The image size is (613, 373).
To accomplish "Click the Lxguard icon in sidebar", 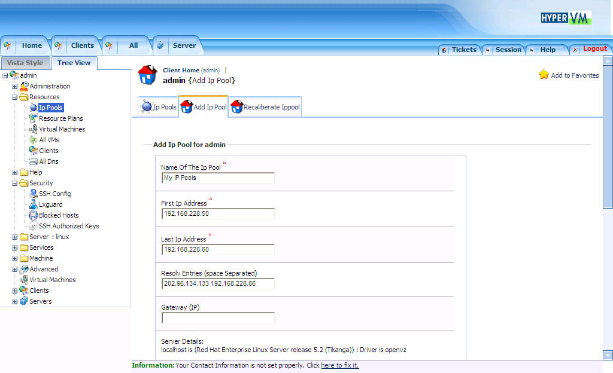I will (x=34, y=204).
